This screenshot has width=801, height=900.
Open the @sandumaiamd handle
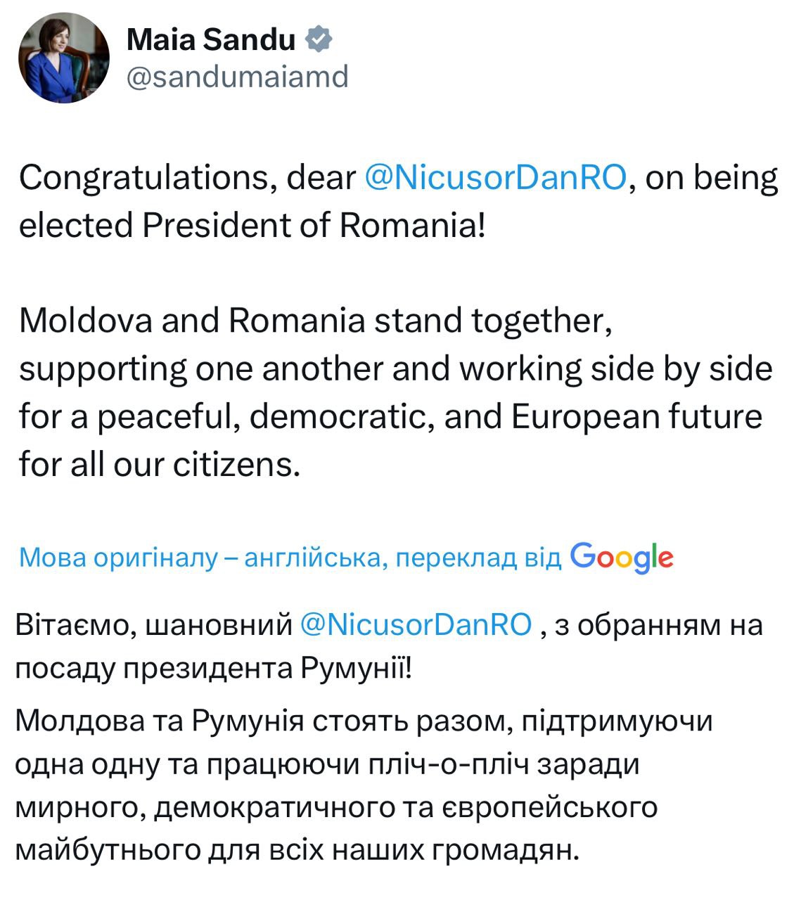(x=237, y=77)
